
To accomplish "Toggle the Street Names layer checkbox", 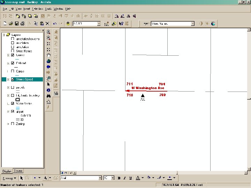I will click(13, 51).
